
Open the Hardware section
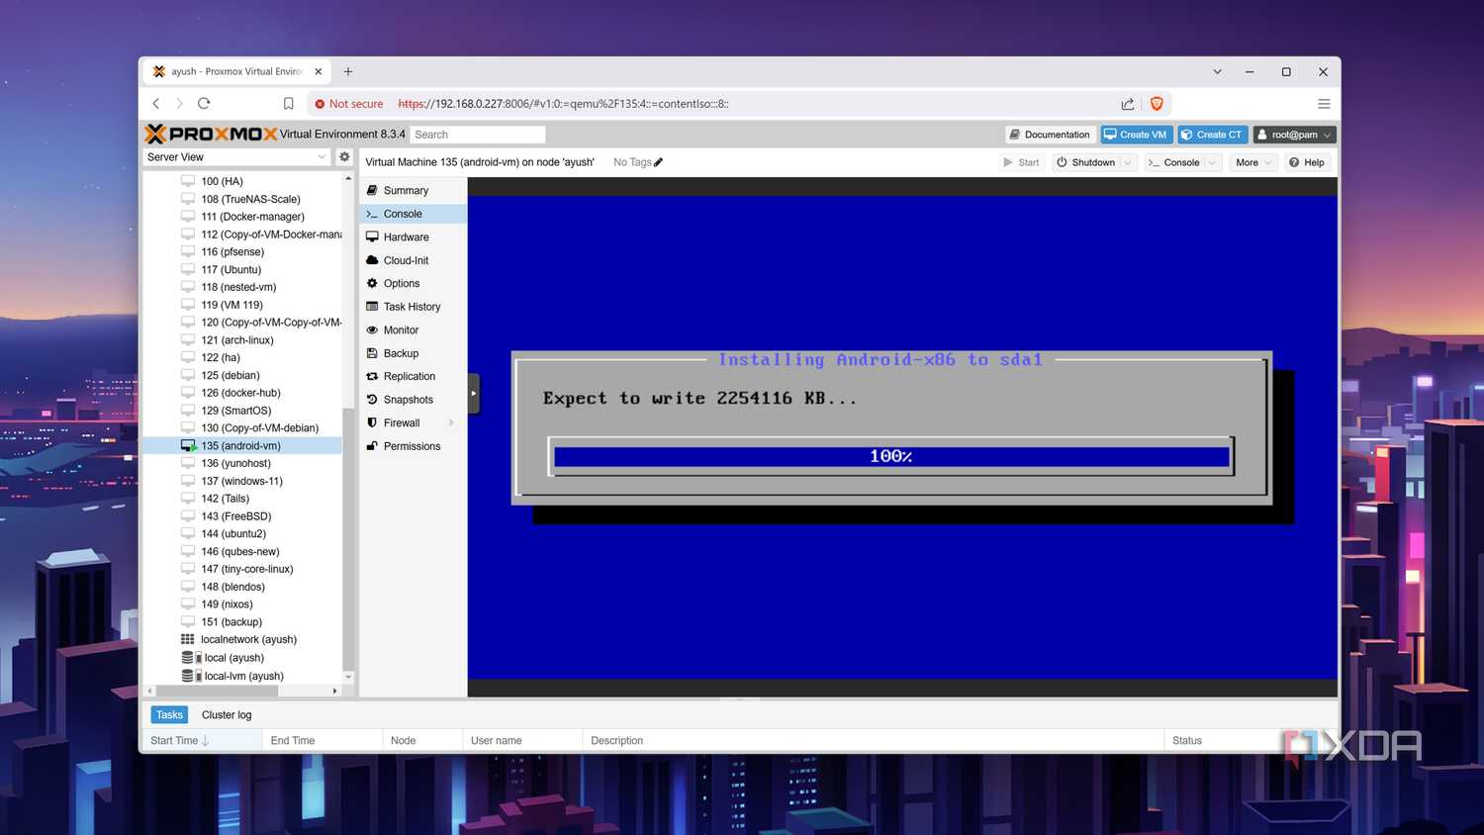413,236
